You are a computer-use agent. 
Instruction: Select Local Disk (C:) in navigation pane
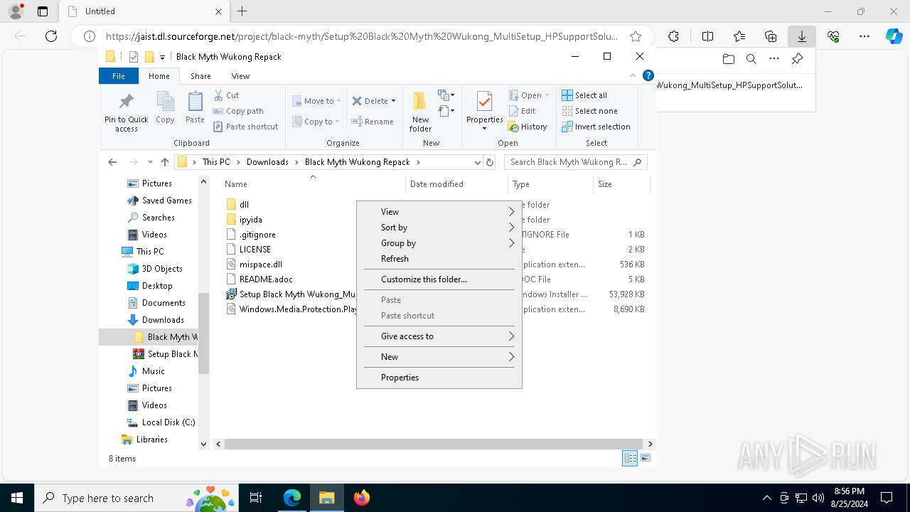coord(168,422)
